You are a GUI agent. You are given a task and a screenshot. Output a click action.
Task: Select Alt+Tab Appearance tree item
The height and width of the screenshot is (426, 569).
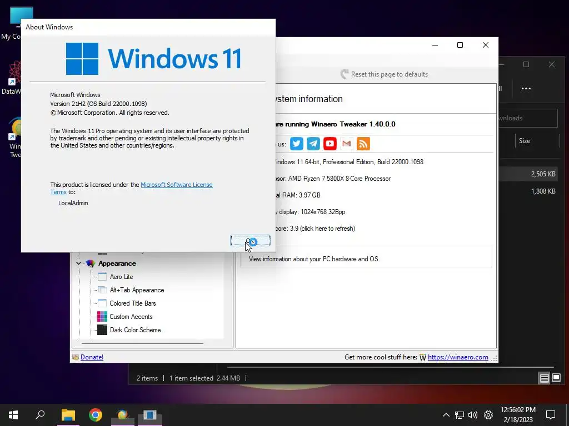coord(137,290)
